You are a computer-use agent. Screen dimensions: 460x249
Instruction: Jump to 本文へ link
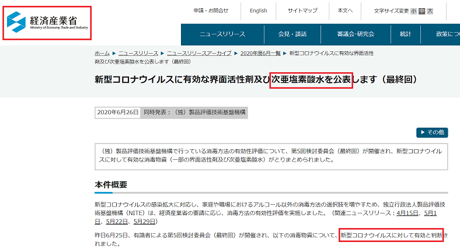pos(345,11)
